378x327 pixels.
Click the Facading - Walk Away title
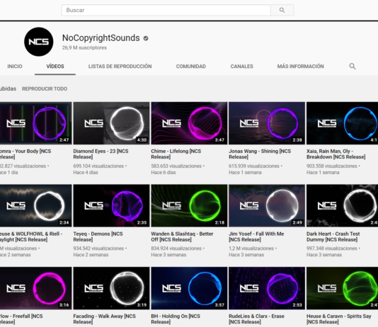coord(104,319)
